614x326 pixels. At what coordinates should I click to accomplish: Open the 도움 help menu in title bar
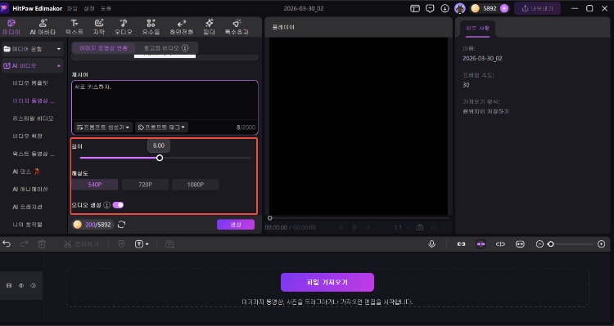pos(106,8)
